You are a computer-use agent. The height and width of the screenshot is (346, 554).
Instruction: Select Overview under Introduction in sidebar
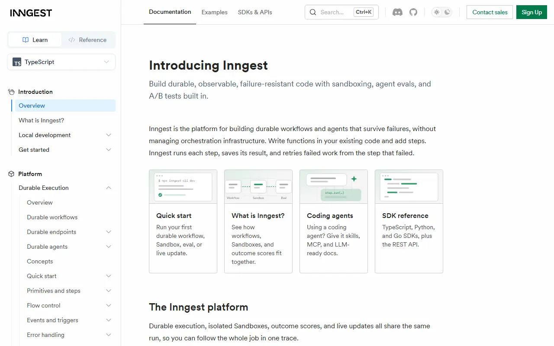tap(65, 106)
